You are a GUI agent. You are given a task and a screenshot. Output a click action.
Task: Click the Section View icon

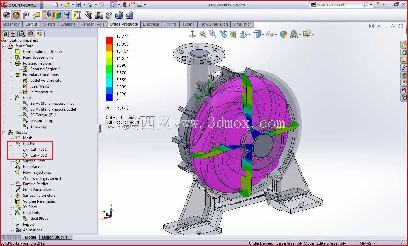point(233,34)
